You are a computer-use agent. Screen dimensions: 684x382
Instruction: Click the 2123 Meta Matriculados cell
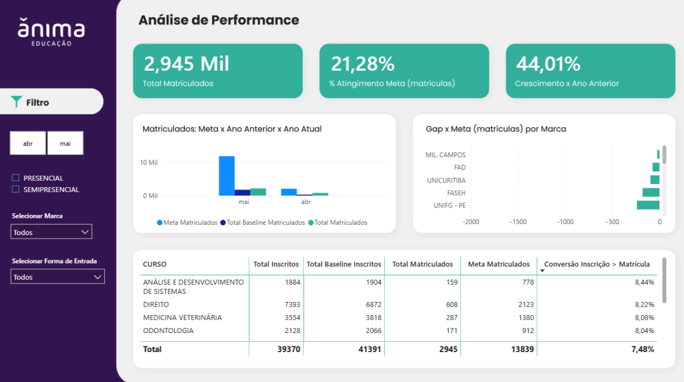coord(526,304)
